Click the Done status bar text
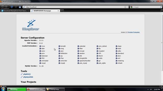Viewport: 163px width, 91px height. pos(5,86)
